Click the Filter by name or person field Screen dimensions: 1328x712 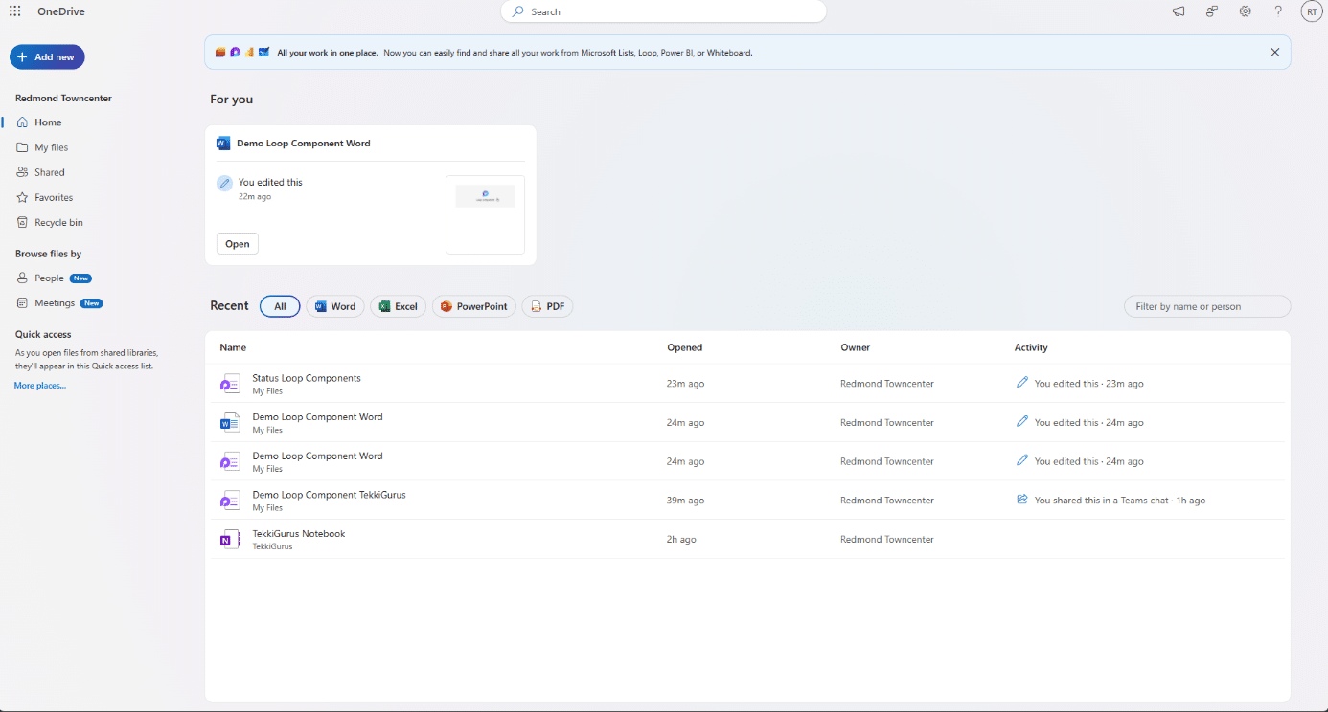(x=1206, y=306)
